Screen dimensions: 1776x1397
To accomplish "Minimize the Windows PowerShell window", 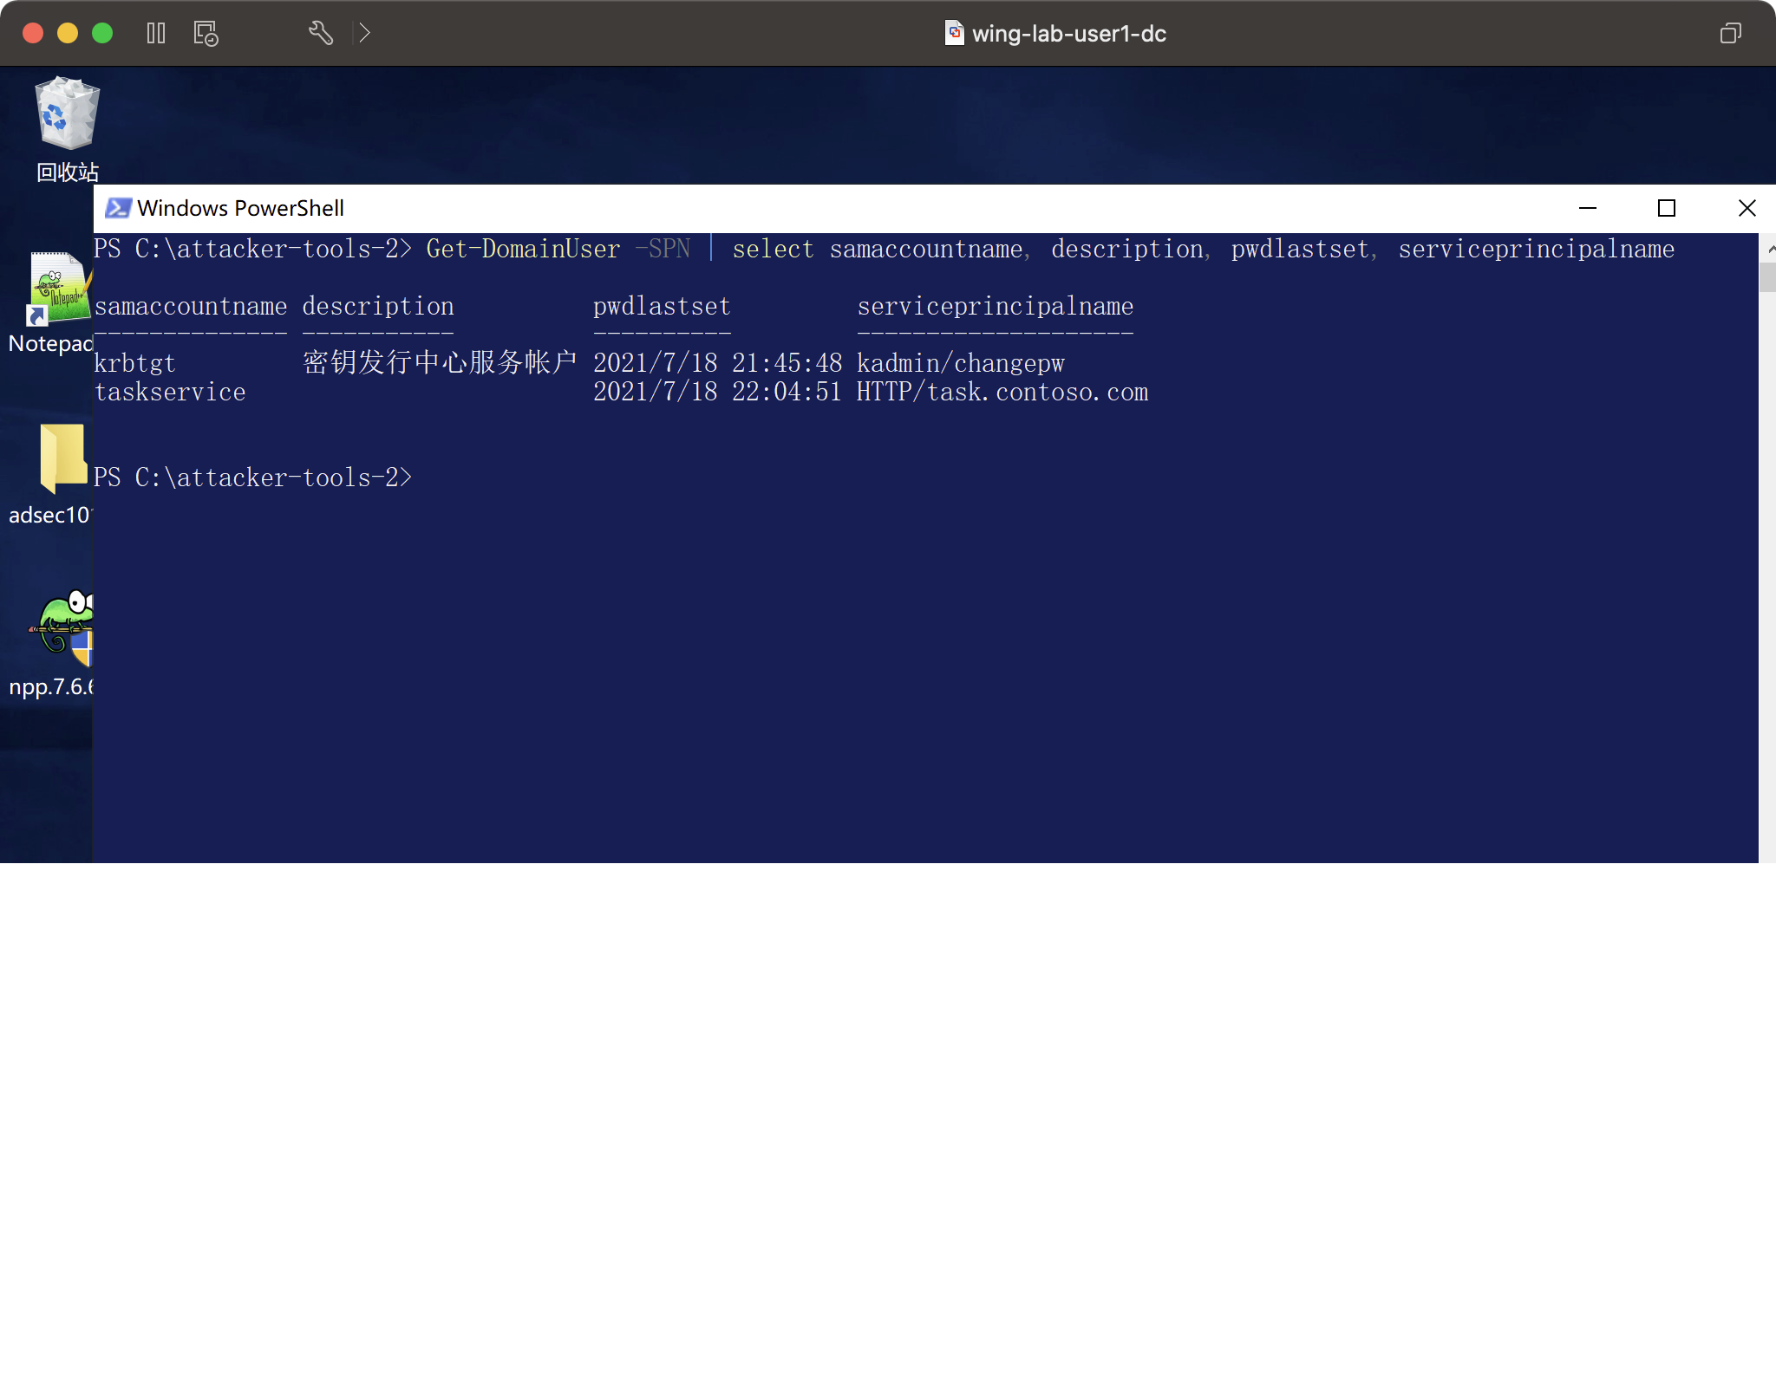I will tap(1588, 208).
